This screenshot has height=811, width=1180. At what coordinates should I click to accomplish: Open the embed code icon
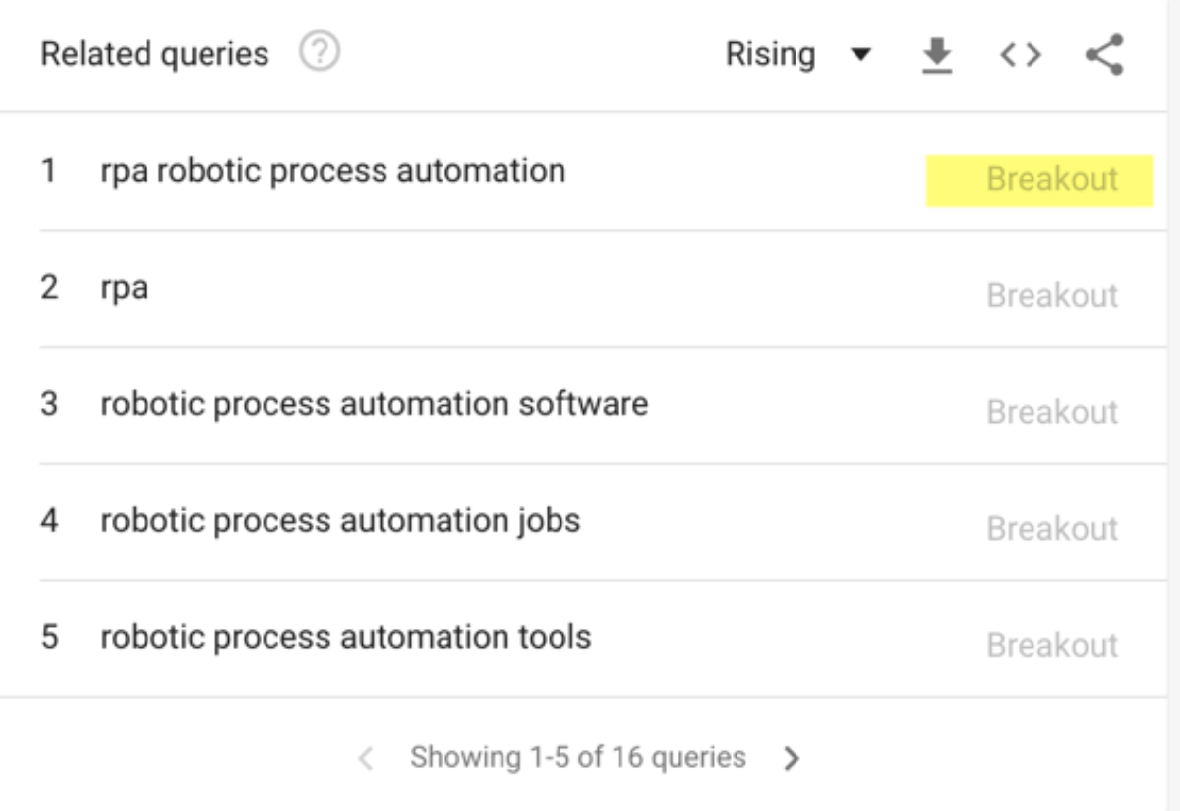[1020, 54]
